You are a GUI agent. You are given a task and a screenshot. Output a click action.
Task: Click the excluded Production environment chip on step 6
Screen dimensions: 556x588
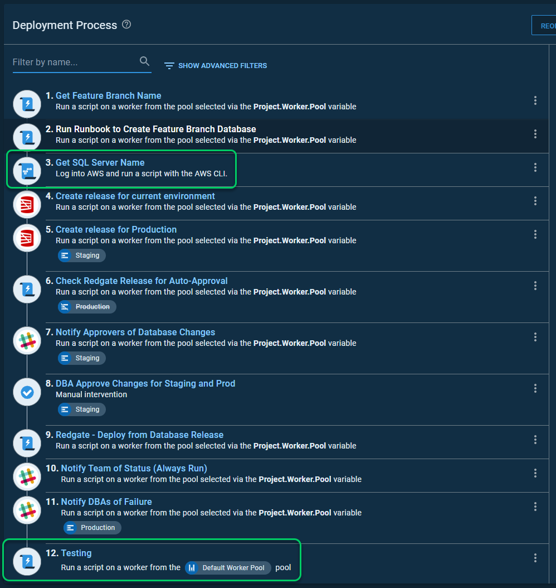87,307
